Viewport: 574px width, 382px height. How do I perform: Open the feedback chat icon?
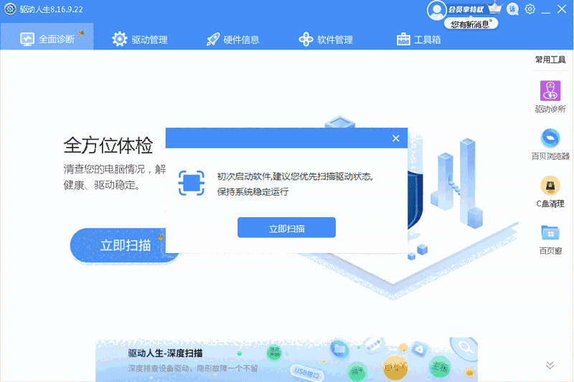click(512, 9)
